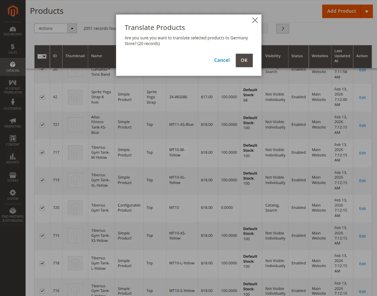This screenshot has width=377, height=296.
Task: Edit Tiberius Gym Tank-M-Yellow
Action: pos(362,153)
